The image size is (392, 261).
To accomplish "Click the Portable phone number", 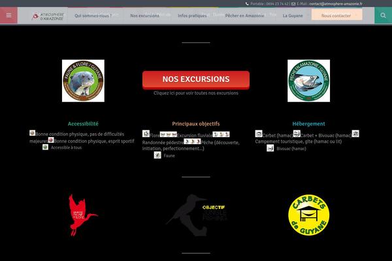I will tap(277, 4).
